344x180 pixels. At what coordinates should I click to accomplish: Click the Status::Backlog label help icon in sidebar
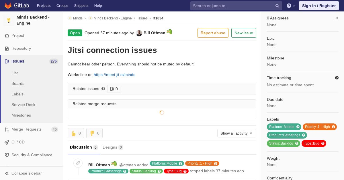point(297,143)
